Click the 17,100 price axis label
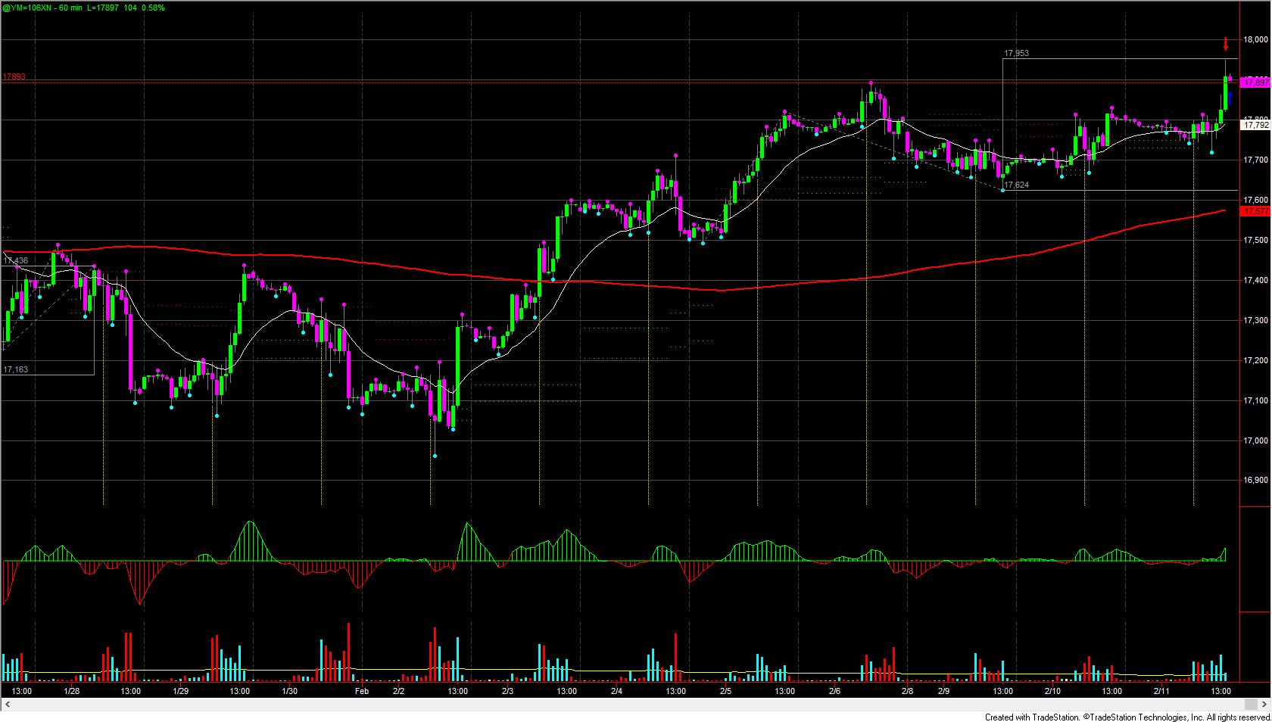The height and width of the screenshot is (722, 1272). 1256,401
